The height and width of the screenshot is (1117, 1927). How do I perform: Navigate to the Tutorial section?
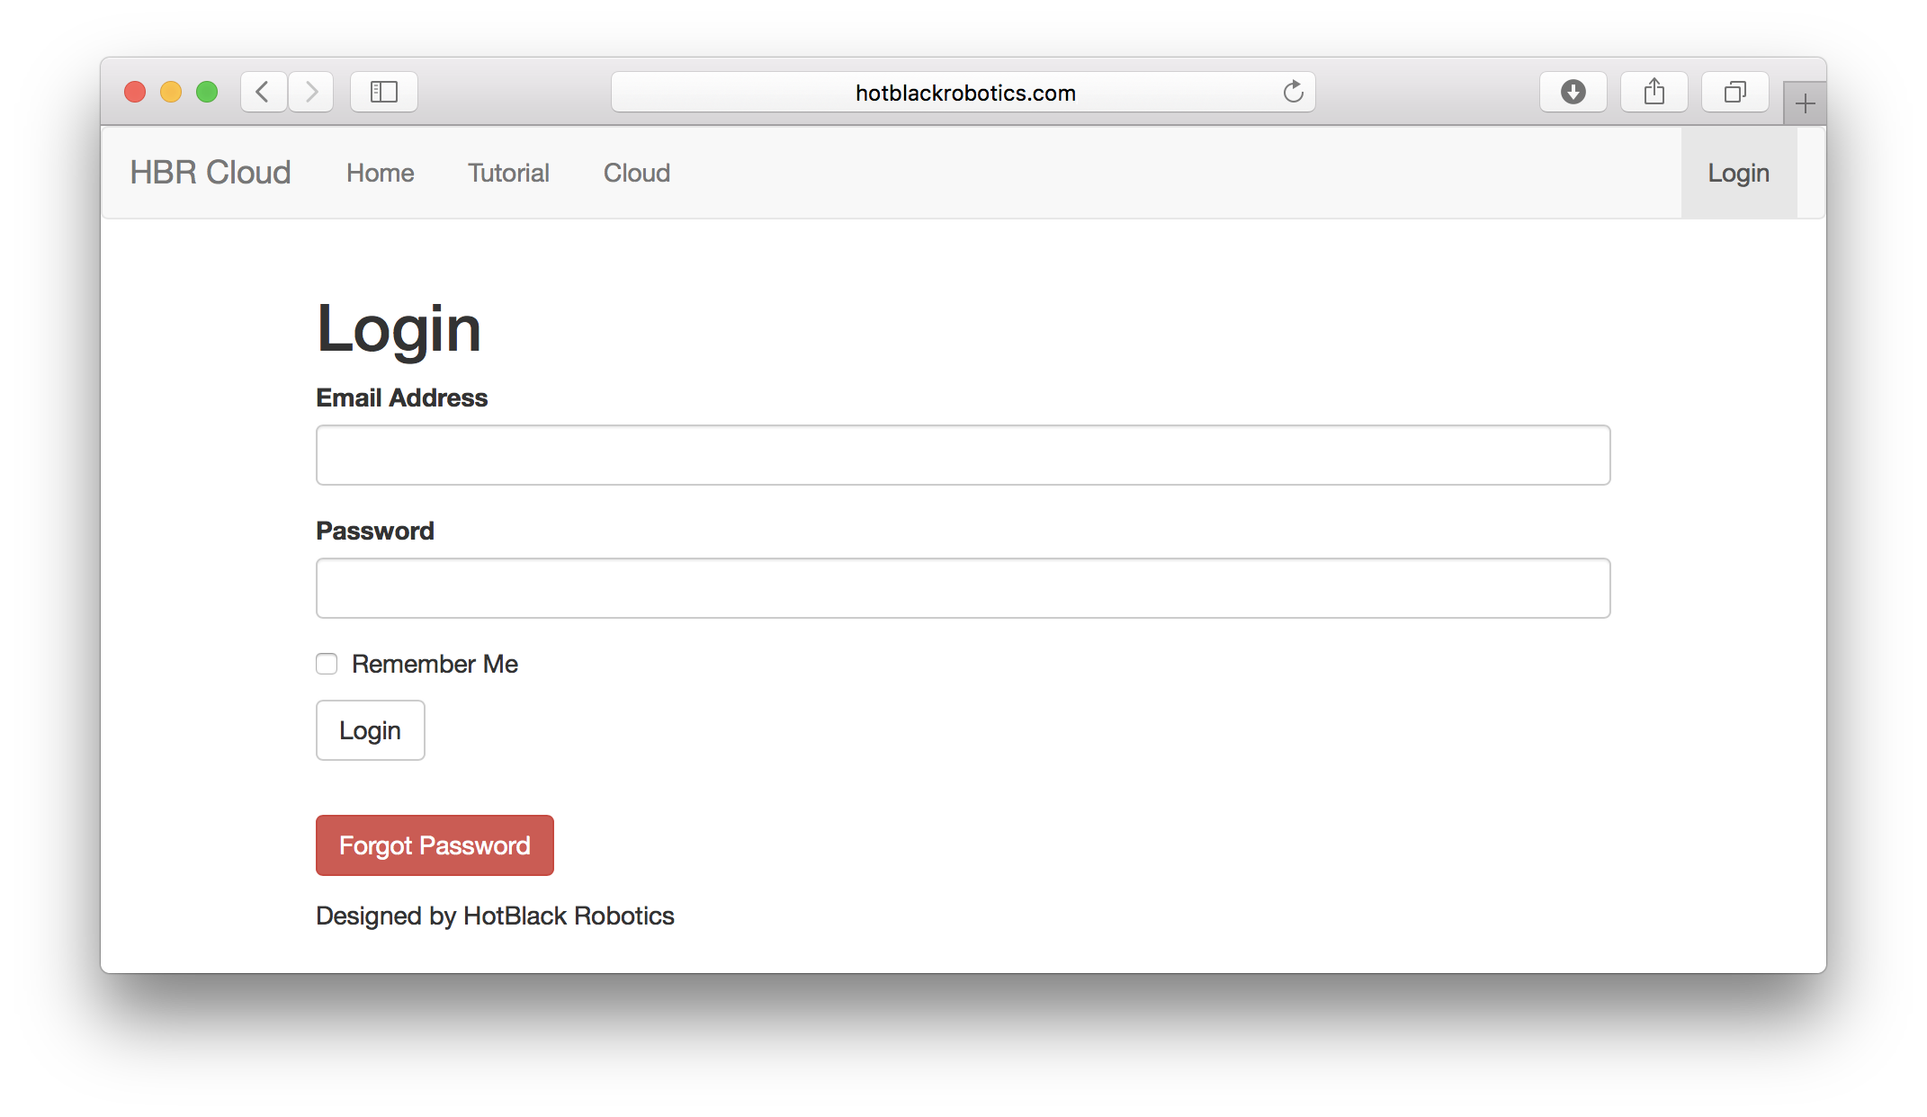(508, 173)
